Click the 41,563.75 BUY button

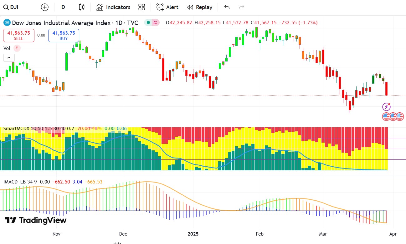(x=64, y=35)
